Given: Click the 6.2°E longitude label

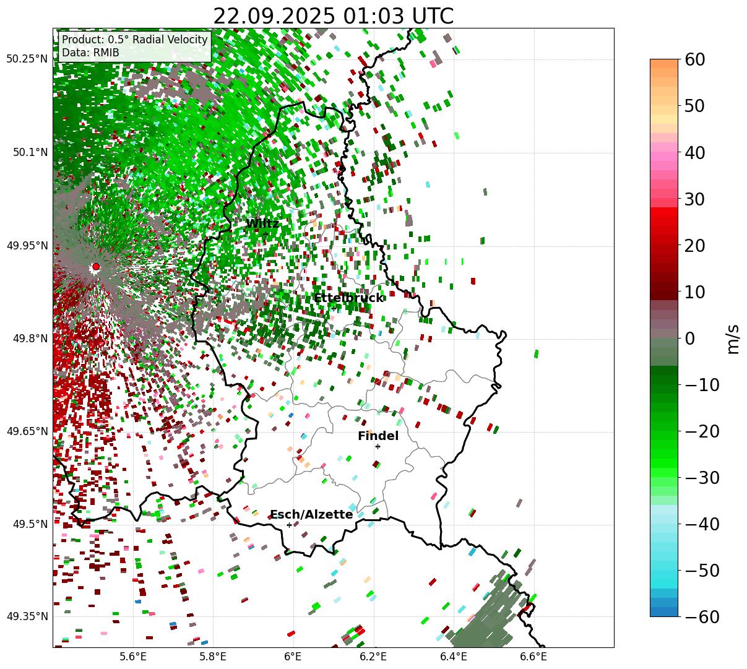Looking at the screenshot, I should click(x=373, y=657).
